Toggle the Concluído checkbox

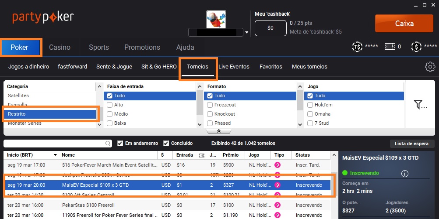pyautogui.click(x=166, y=144)
